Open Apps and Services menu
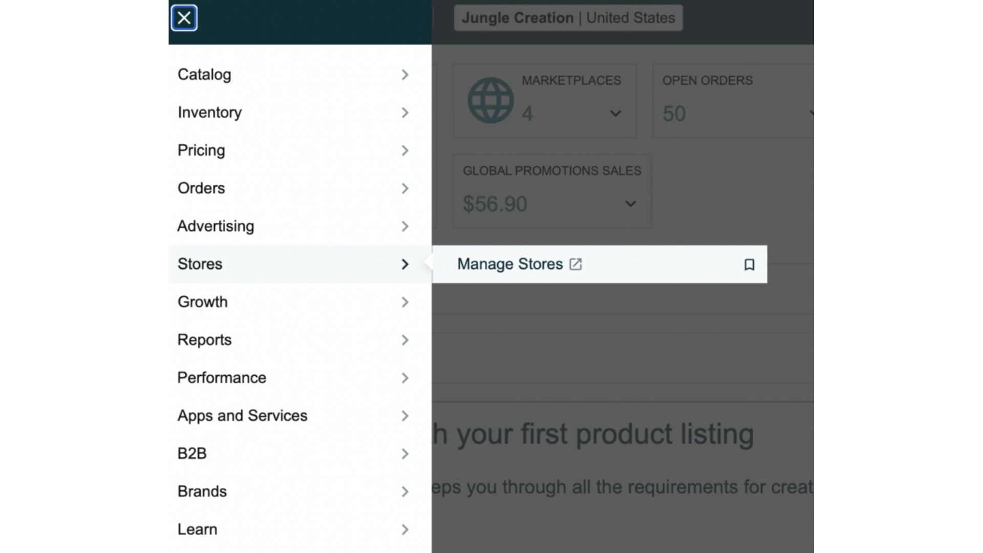 pos(242,416)
